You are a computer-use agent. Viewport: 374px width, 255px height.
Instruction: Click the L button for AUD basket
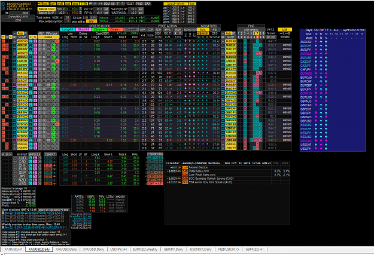click(31, 158)
